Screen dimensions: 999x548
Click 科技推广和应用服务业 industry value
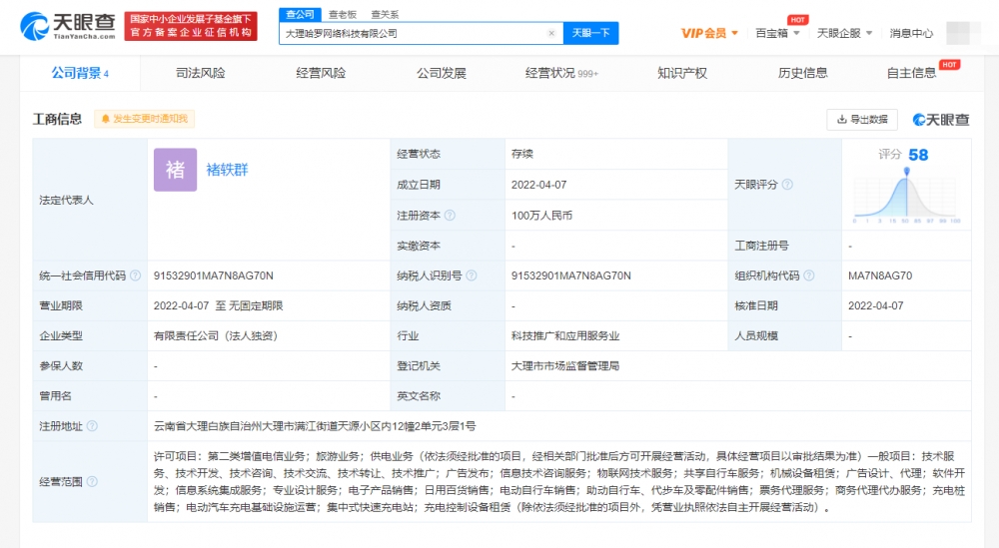[565, 336]
